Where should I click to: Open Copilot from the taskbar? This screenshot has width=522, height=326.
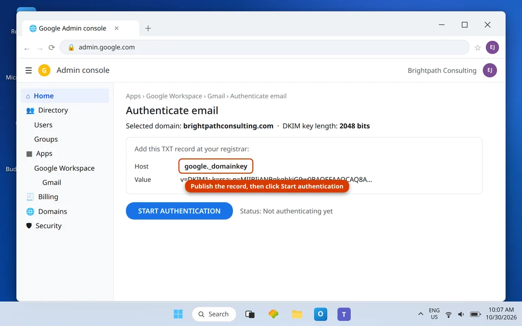coord(273,314)
